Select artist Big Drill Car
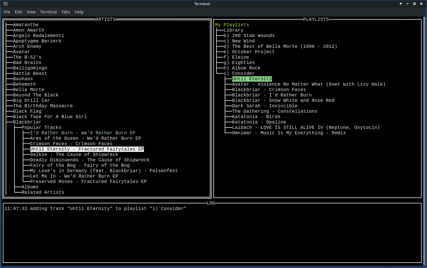 [31, 100]
